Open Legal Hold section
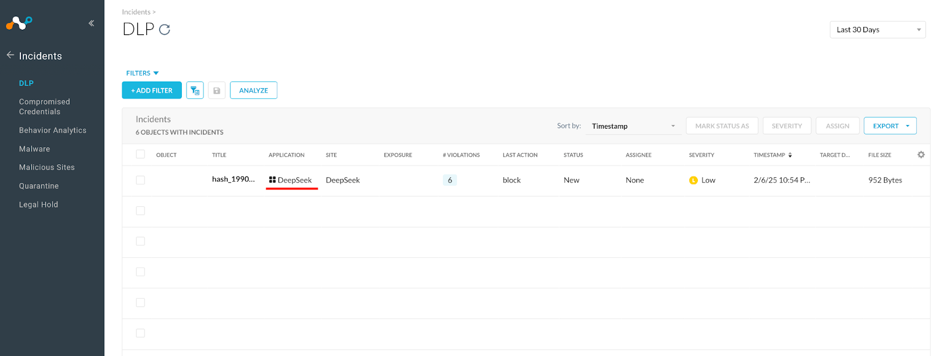This screenshot has width=936, height=356. point(39,205)
